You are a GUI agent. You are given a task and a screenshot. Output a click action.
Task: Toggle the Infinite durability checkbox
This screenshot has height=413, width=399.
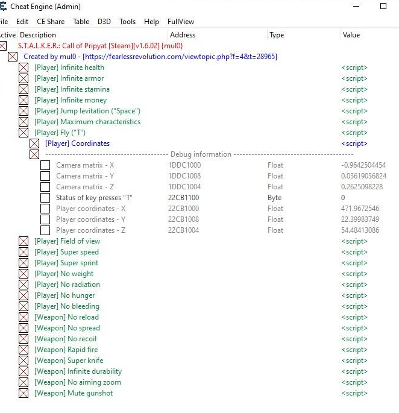coord(24,371)
